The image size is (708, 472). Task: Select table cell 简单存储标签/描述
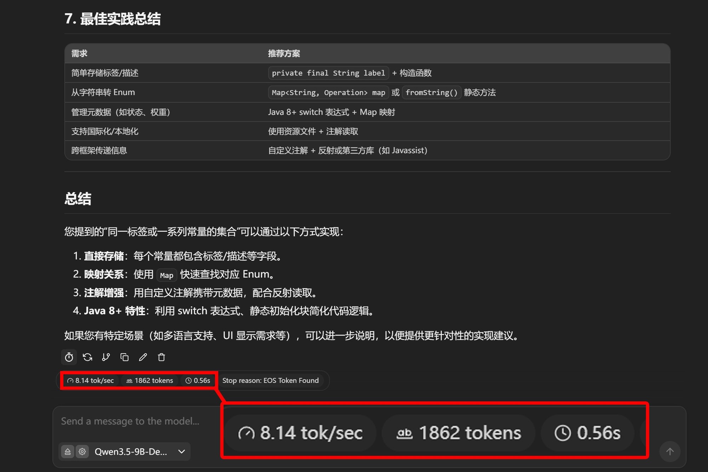[105, 73]
